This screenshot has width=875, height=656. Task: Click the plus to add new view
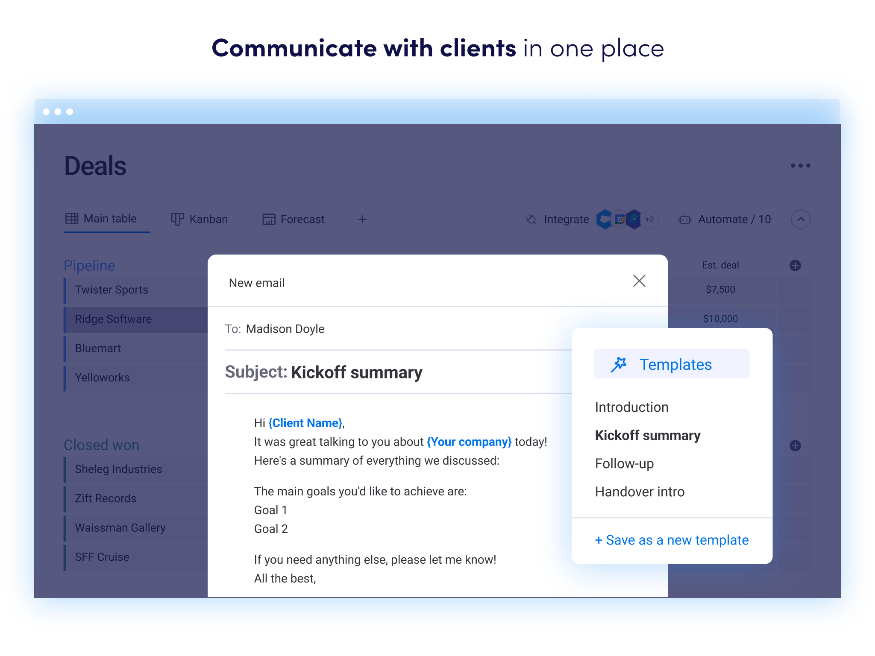pyautogui.click(x=363, y=220)
